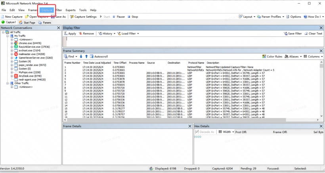Collapse the My Traffic tree node

click(x=7, y=36)
